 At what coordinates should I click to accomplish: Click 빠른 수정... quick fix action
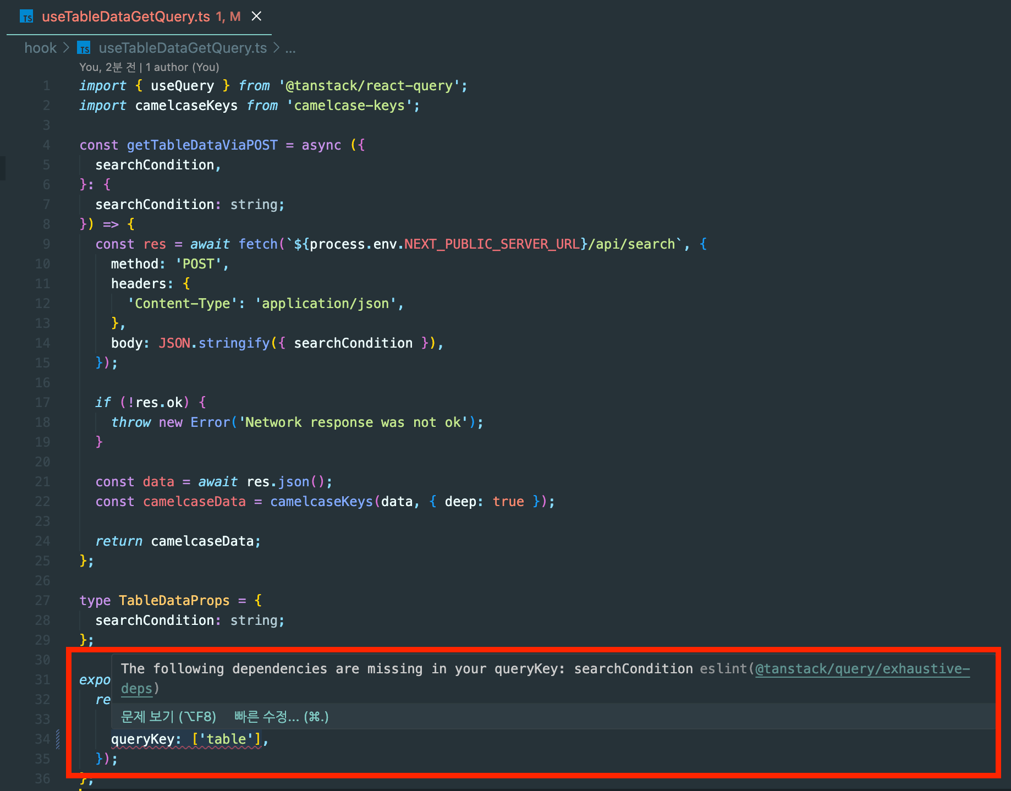click(281, 716)
